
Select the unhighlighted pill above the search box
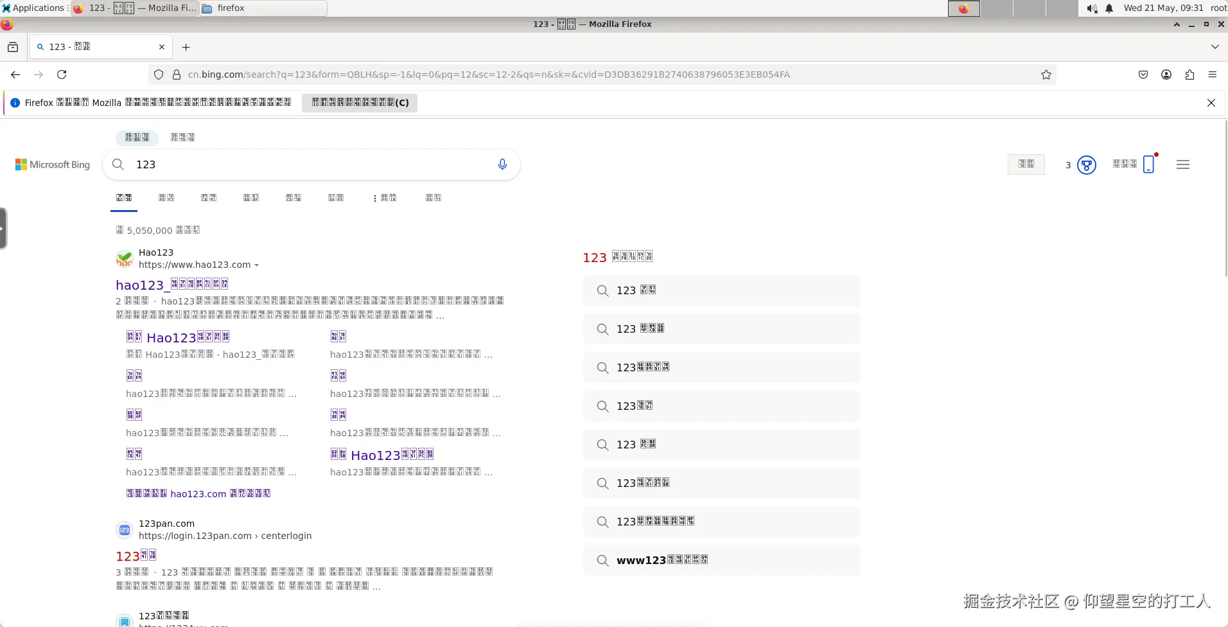pos(183,137)
